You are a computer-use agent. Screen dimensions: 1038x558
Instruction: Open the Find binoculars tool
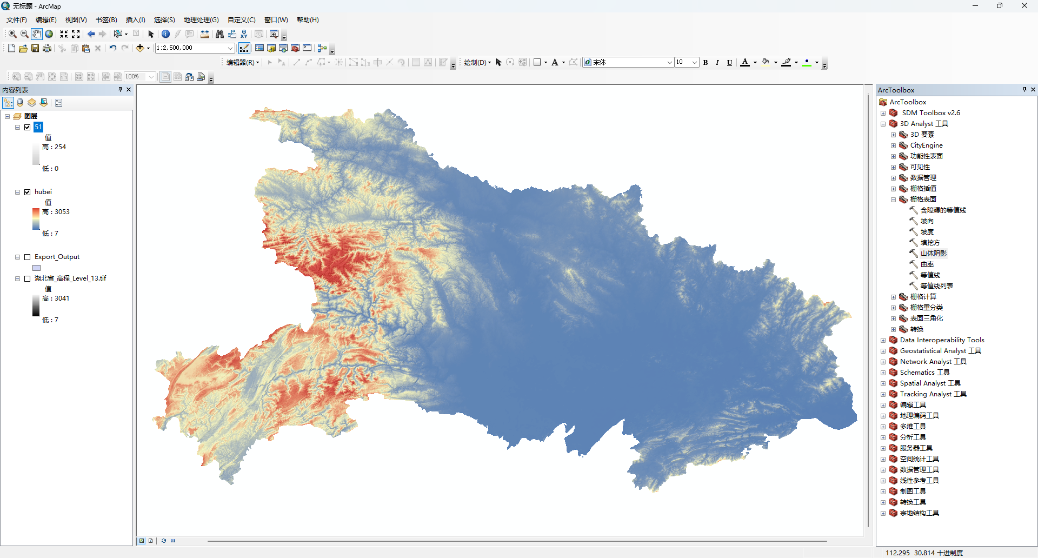coord(219,34)
